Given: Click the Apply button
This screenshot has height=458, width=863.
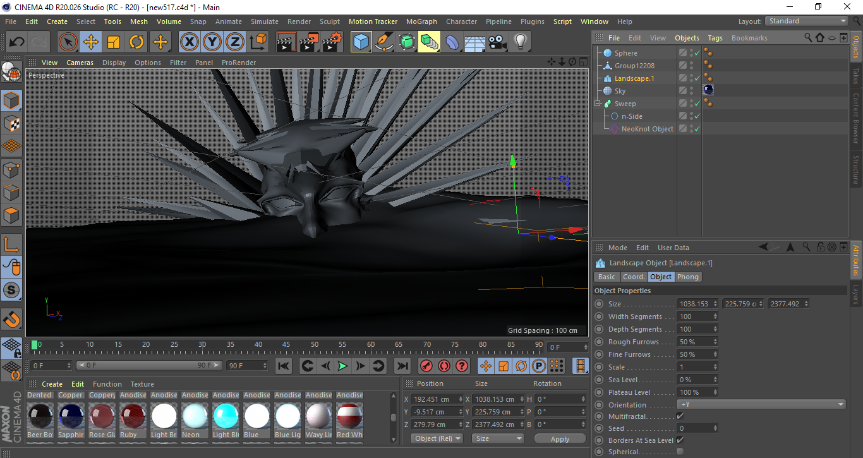Looking at the screenshot, I should (560, 438).
